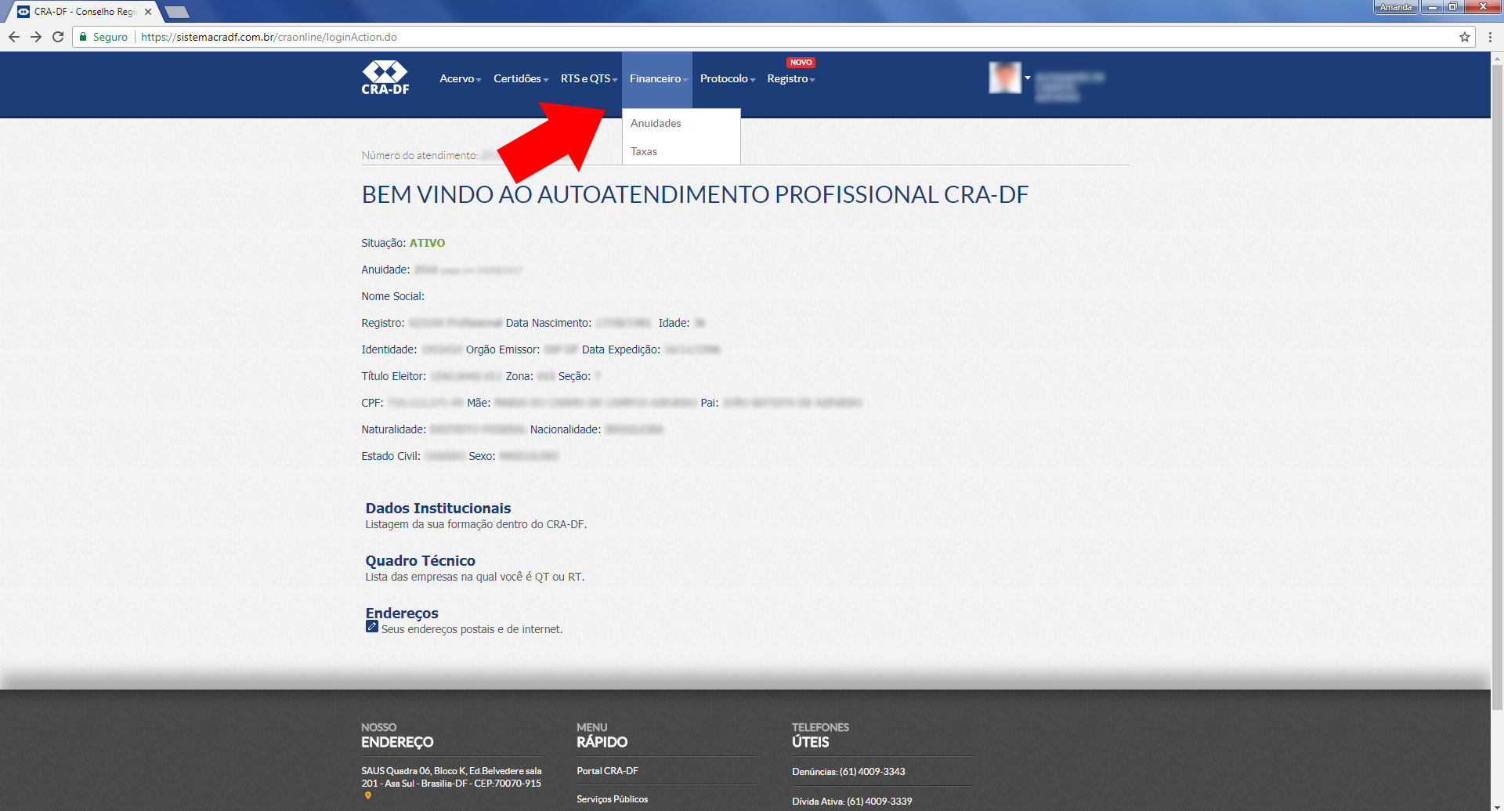
Task: Open the Dados Institucionais link
Action: tap(438, 509)
